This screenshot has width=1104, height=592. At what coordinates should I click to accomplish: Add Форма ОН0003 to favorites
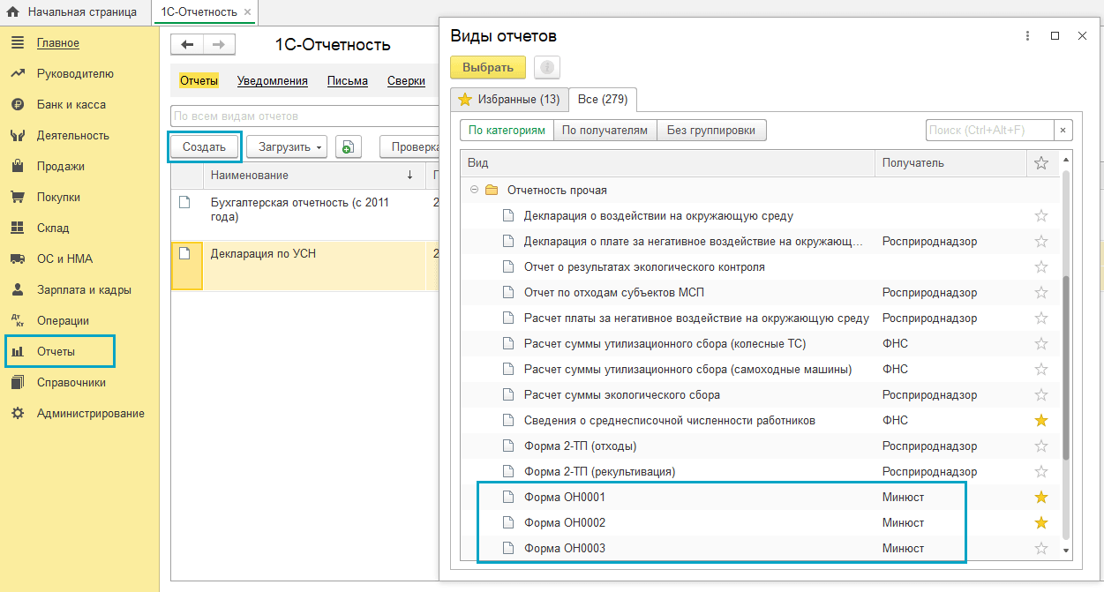coord(1041,549)
